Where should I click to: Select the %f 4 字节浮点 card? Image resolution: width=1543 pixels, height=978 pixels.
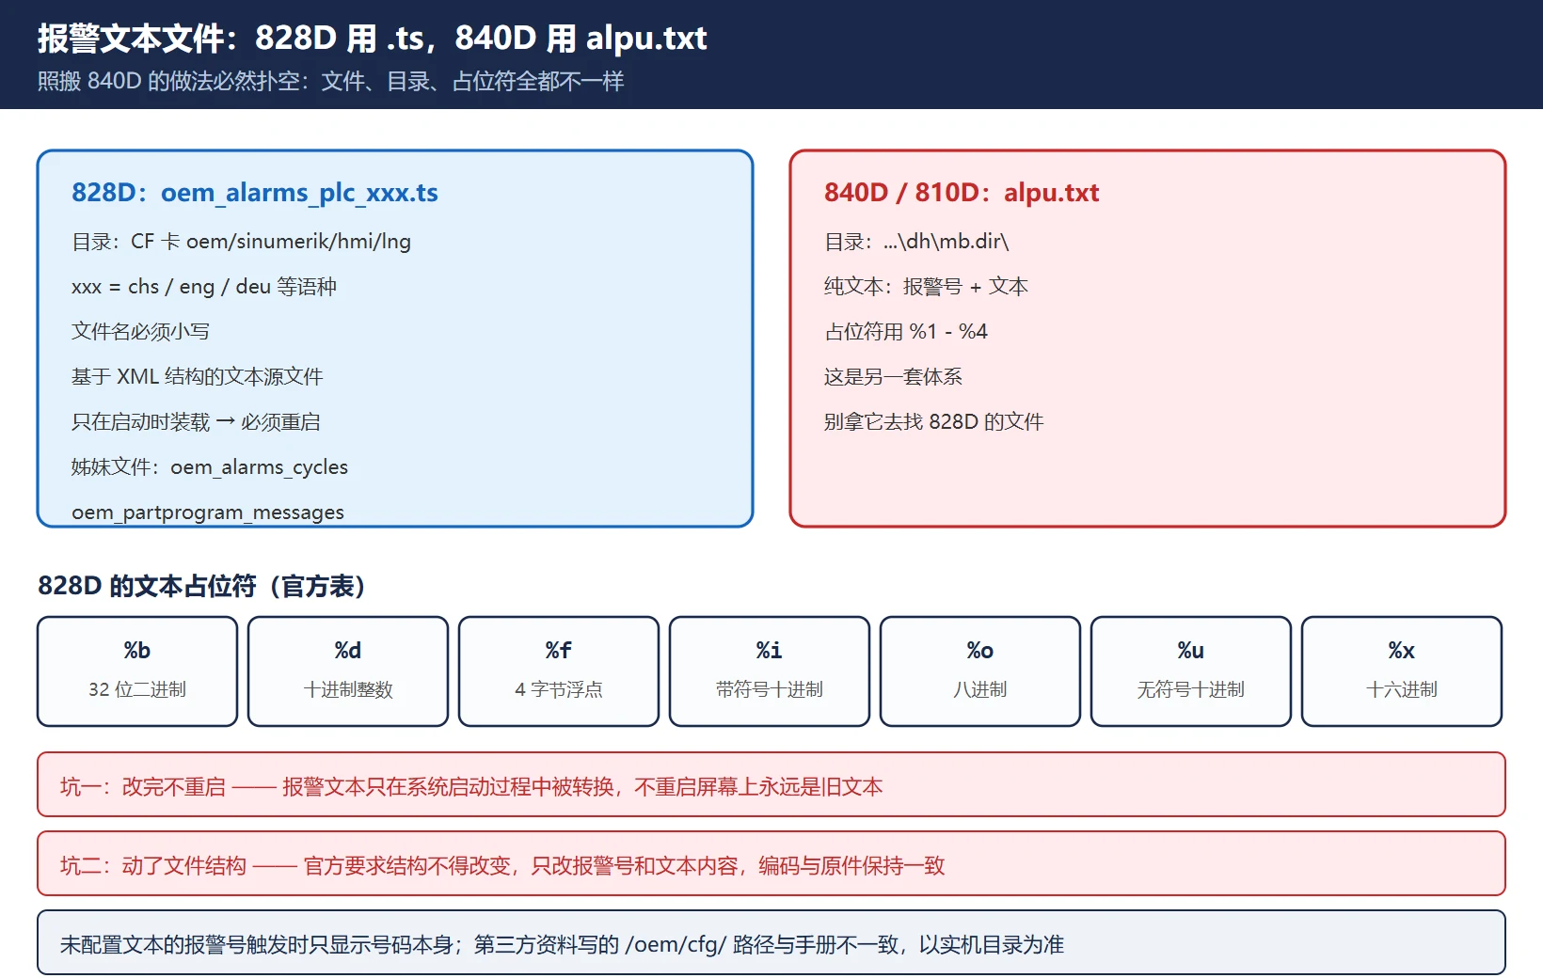(x=559, y=671)
